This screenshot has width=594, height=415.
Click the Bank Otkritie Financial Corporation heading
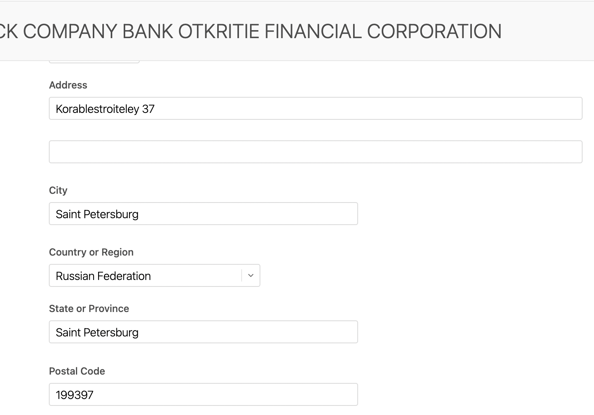point(250,31)
